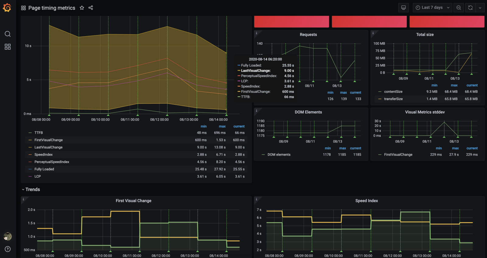
Task: Click the 27.92 s Fully Loaded max value
Action: [x=220, y=169]
